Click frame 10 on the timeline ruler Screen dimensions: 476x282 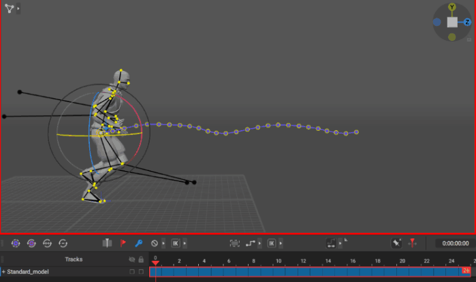coord(279,261)
